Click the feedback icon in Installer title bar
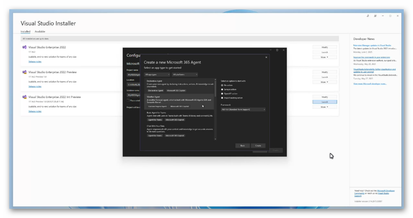Image resolution: width=413 pixels, height=218 pixels. pos(375,16)
